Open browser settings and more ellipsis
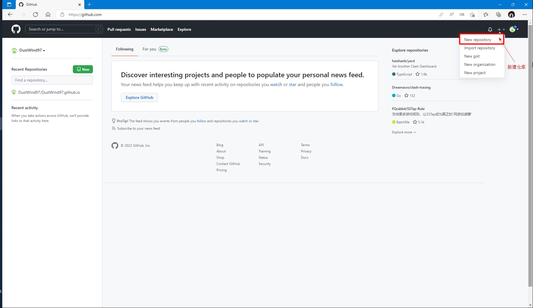Image resolution: width=533 pixels, height=308 pixels. [525, 15]
